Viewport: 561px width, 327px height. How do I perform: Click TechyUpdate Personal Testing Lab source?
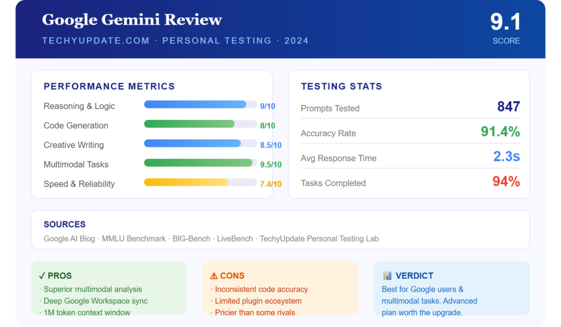319,239
